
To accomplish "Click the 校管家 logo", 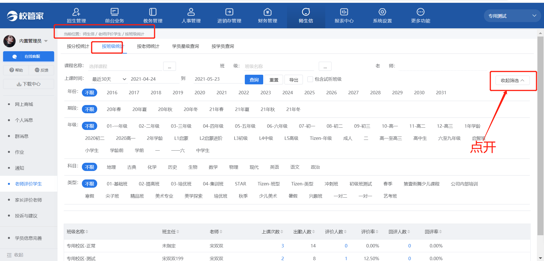I will tap(25, 16).
